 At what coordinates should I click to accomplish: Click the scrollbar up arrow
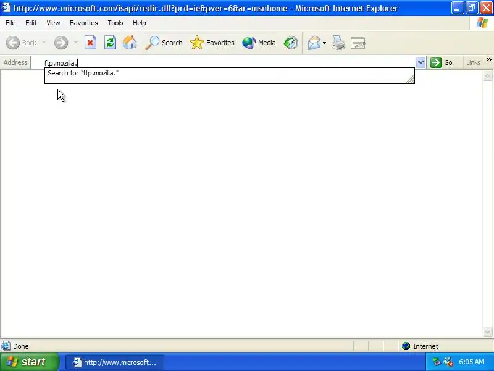pyautogui.click(x=487, y=76)
